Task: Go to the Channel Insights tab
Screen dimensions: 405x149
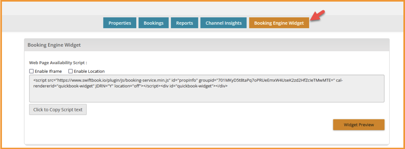Action: 223,23
